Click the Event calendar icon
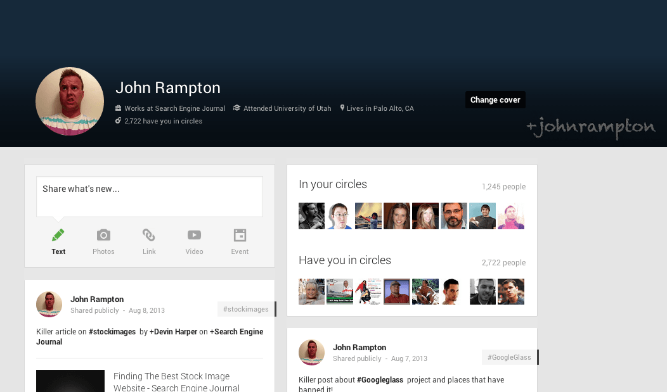Screen dimensions: 667x392 [240, 235]
